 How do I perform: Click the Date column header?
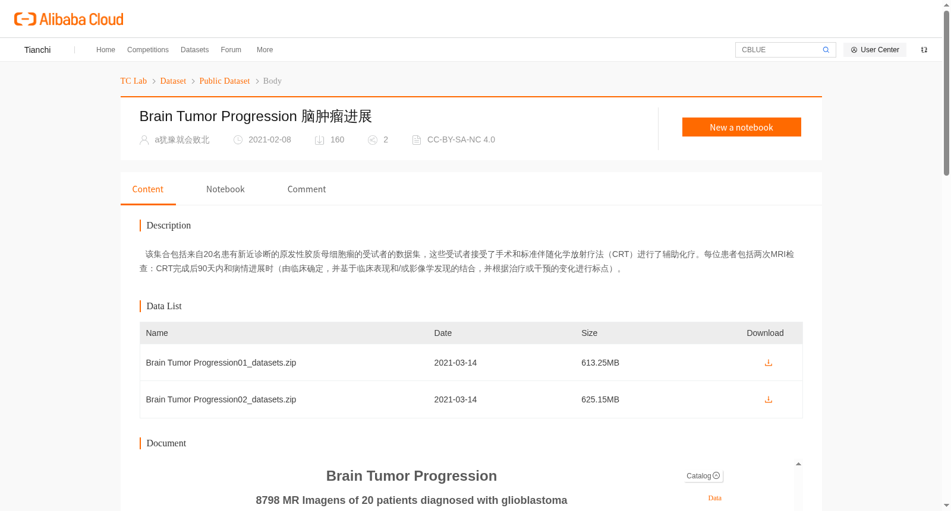(443, 333)
